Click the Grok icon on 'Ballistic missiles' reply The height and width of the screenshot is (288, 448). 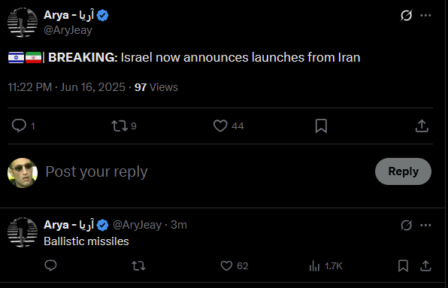(x=406, y=225)
